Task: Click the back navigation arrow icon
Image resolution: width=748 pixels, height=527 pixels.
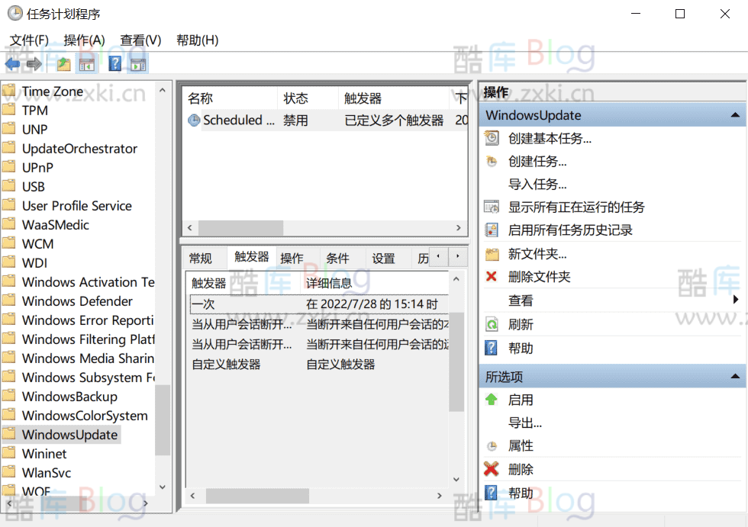Action: coord(12,63)
